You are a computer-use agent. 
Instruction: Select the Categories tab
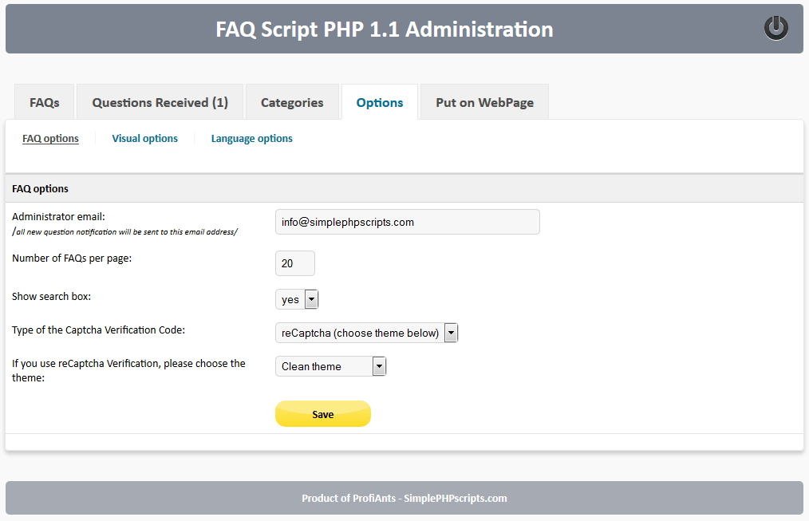click(x=292, y=102)
